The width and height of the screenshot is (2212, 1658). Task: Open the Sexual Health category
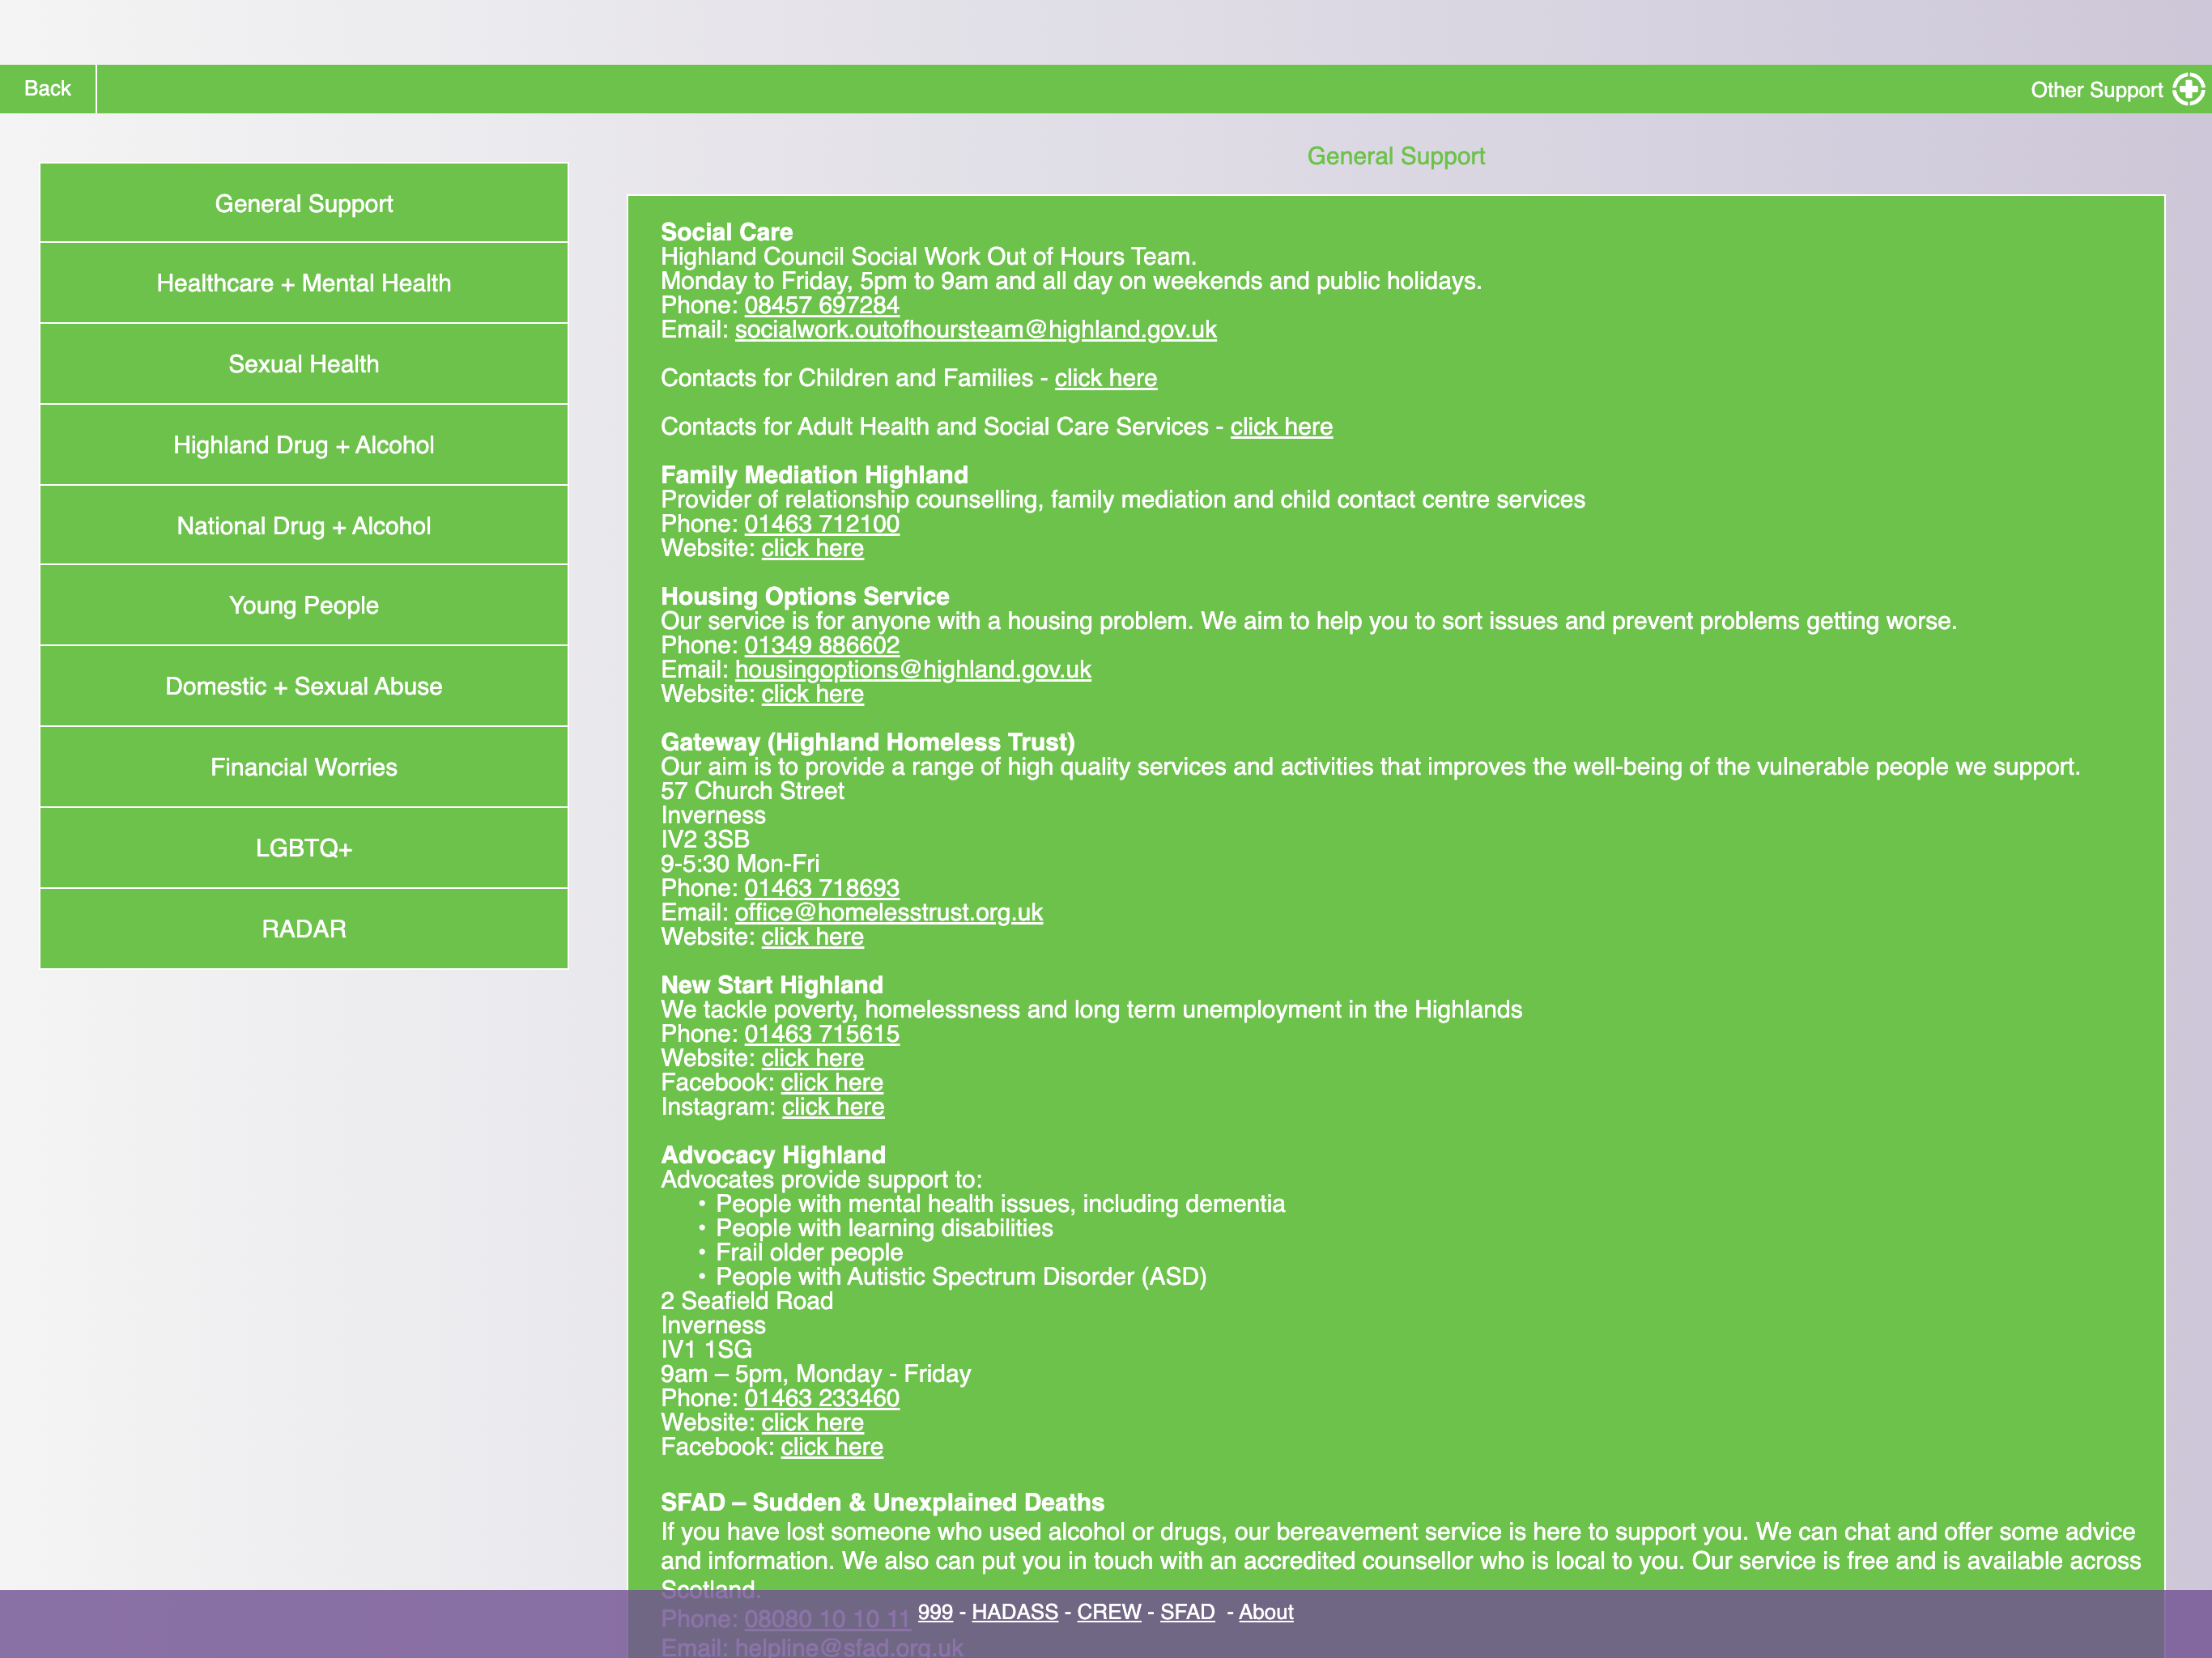click(304, 364)
